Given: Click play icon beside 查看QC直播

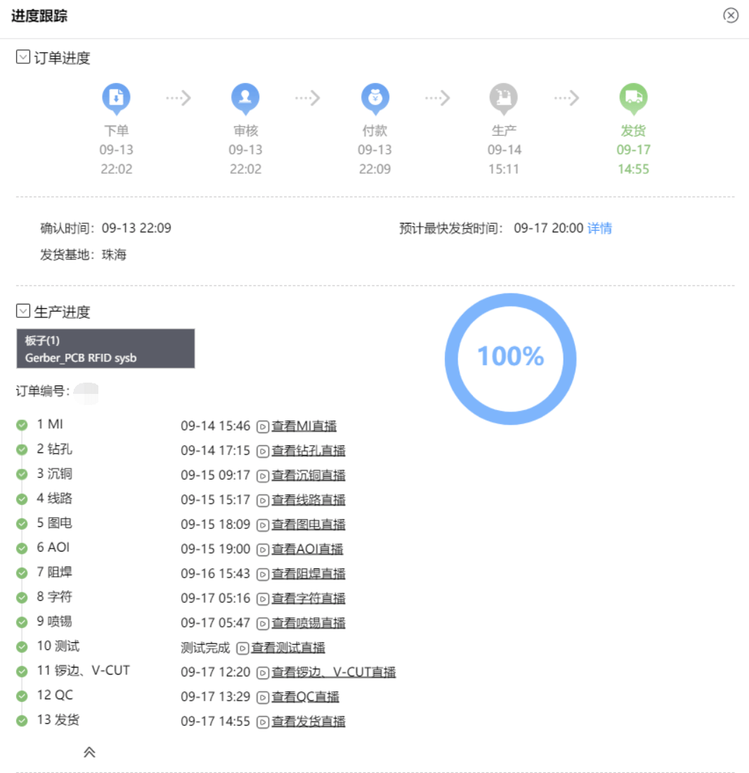Looking at the screenshot, I should tap(263, 698).
